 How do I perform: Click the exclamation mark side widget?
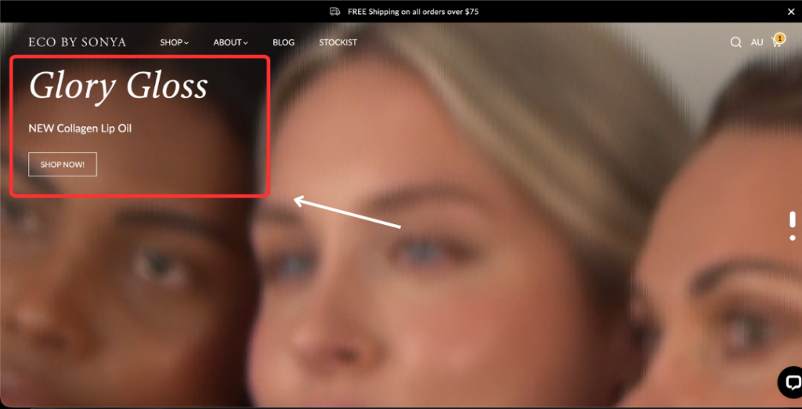click(x=793, y=226)
